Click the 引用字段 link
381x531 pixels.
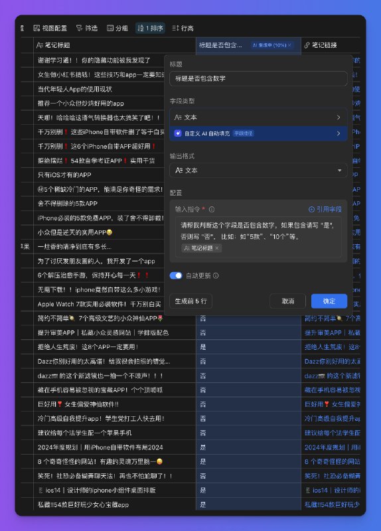[x=325, y=209]
